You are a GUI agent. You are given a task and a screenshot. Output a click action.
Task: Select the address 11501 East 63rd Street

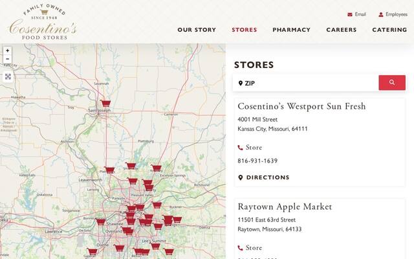pyautogui.click(x=267, y=220)
